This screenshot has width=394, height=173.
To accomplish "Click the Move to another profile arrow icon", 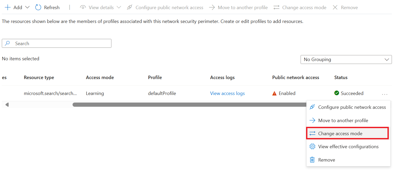I will tap(212, 7).
